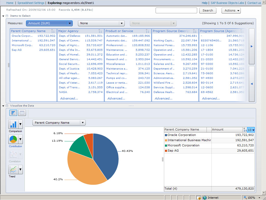Sort the Parent Company Name facet icon

point(53,31)
